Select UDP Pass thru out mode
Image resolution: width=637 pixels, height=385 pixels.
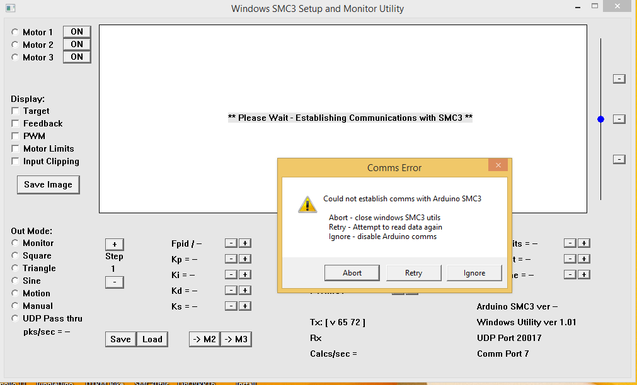tap(15, 318)
